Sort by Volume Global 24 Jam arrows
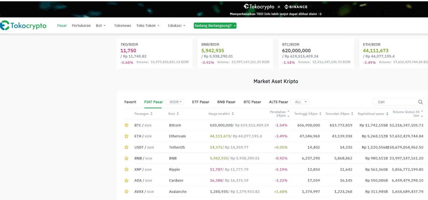 point(422,114)
